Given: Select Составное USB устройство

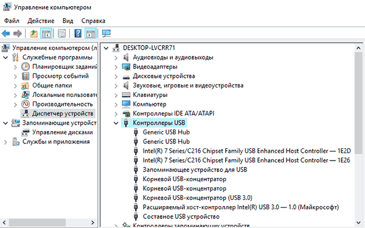Looking at the screenshot, I should [x=181, y=216].
